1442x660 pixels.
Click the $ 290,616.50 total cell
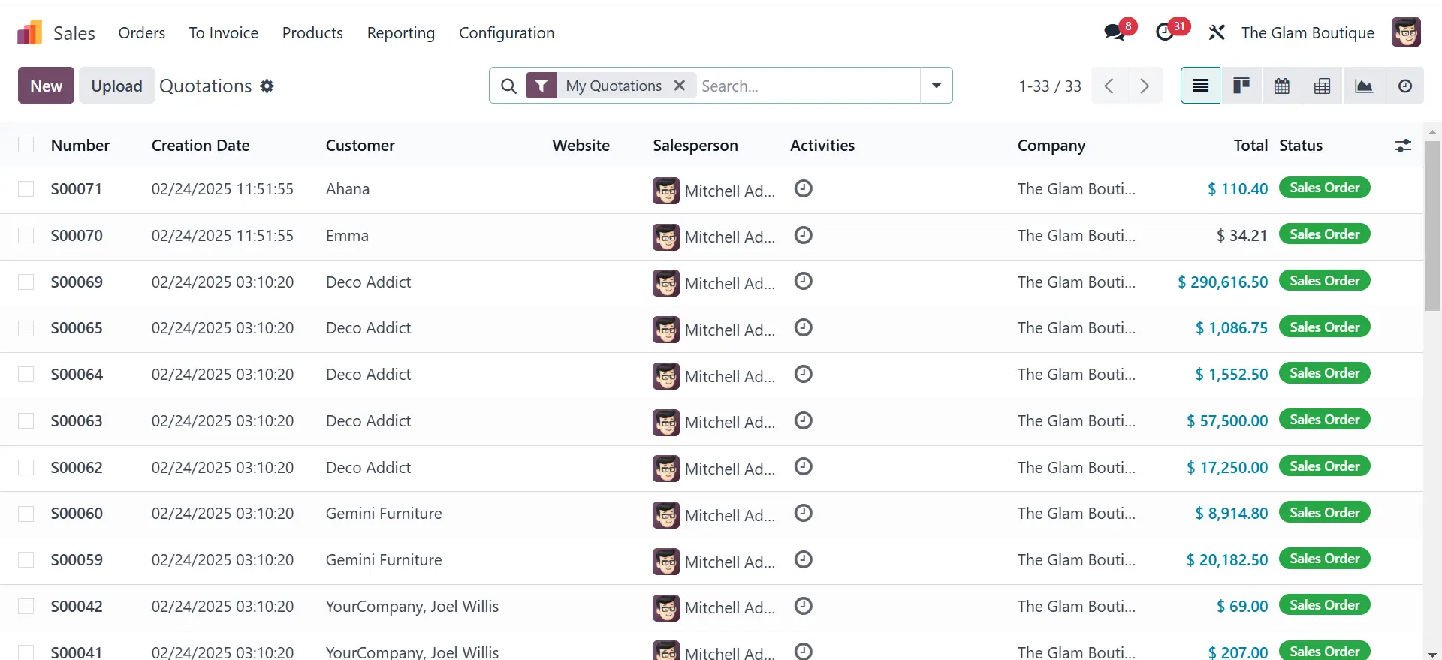point(1223,282)
